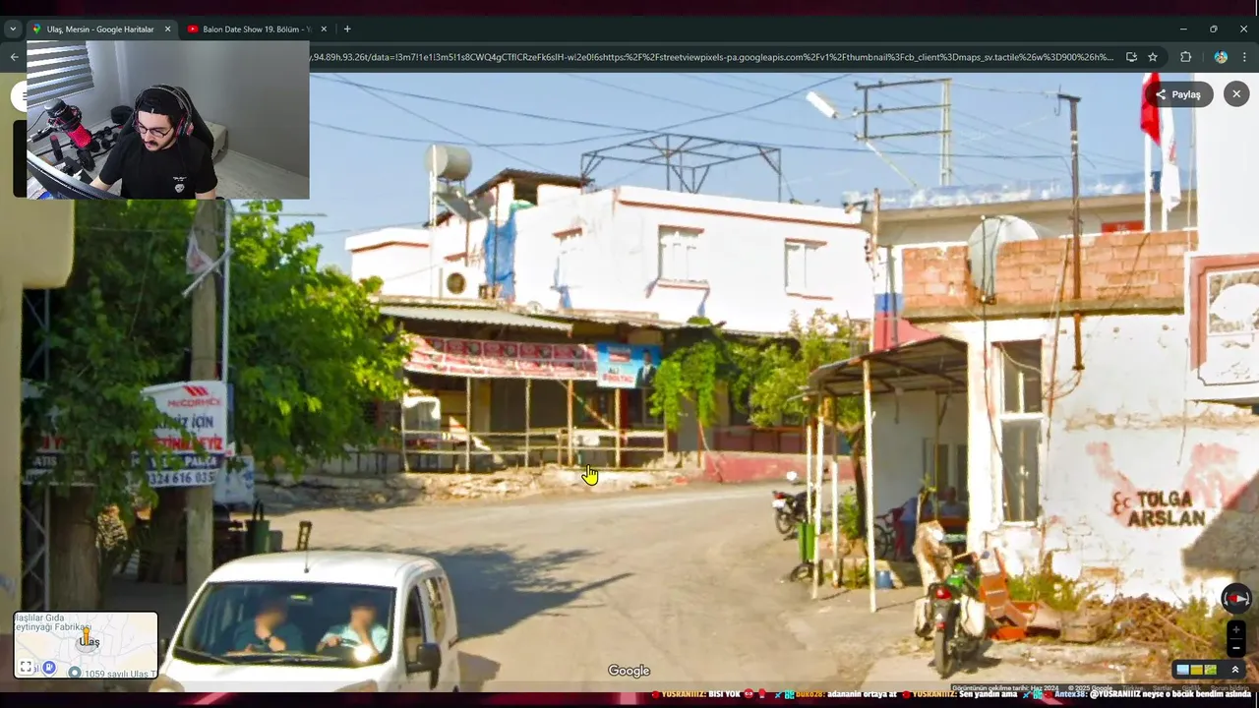Expand the imagery strip with double chevron
This screenshot has width=1259, height=708.
tap(1235, 670)
